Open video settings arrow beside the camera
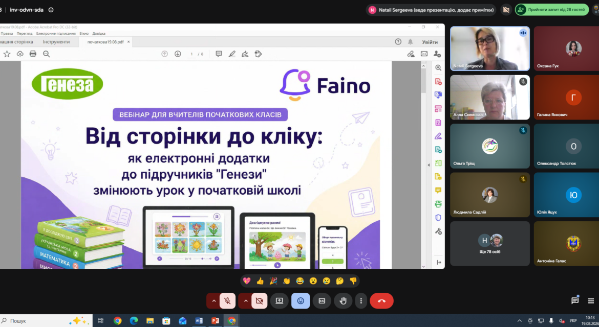The image size is (599, 327). [x=246, y=301]
